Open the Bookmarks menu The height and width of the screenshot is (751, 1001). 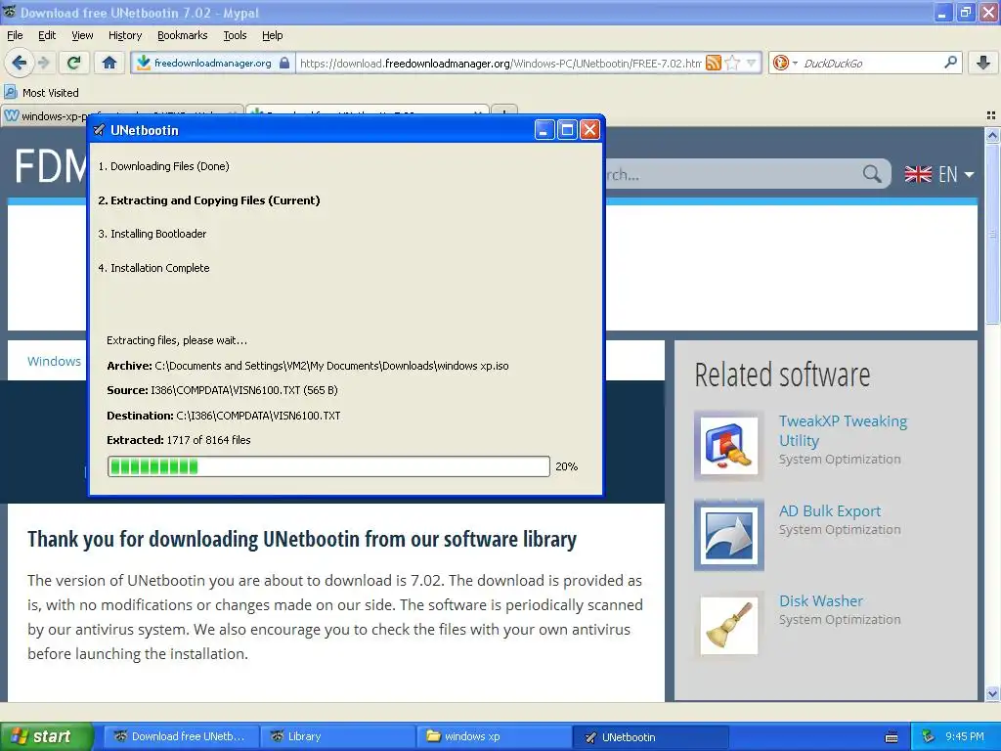[x=183, y=35]
